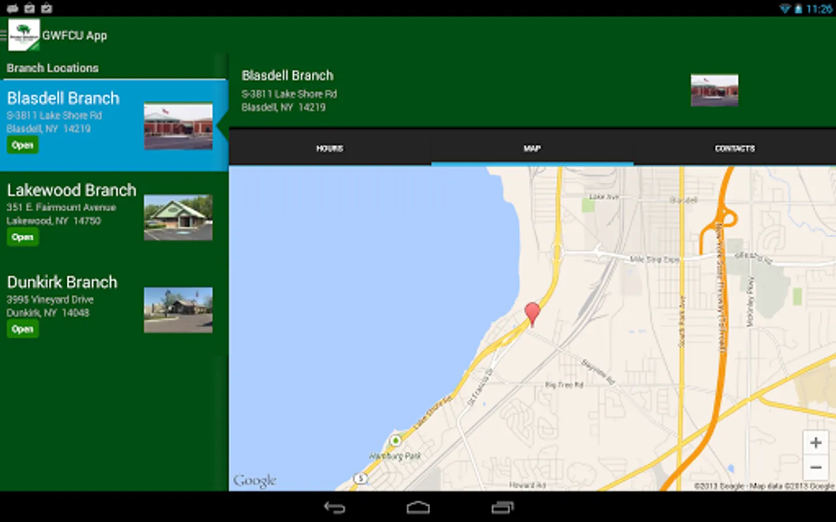Image resolution: width=836 pixels, height=522 pixels.
Task: Open Blasdell Branch photo in the list
Action: 178,126
